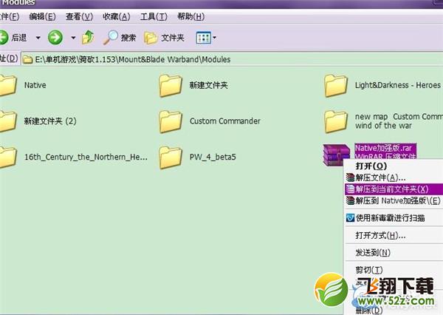This screenshot has height=315, width=443.
Task: Expand the Back button history dropdown arrow
Action: click(x=36, y=37)
